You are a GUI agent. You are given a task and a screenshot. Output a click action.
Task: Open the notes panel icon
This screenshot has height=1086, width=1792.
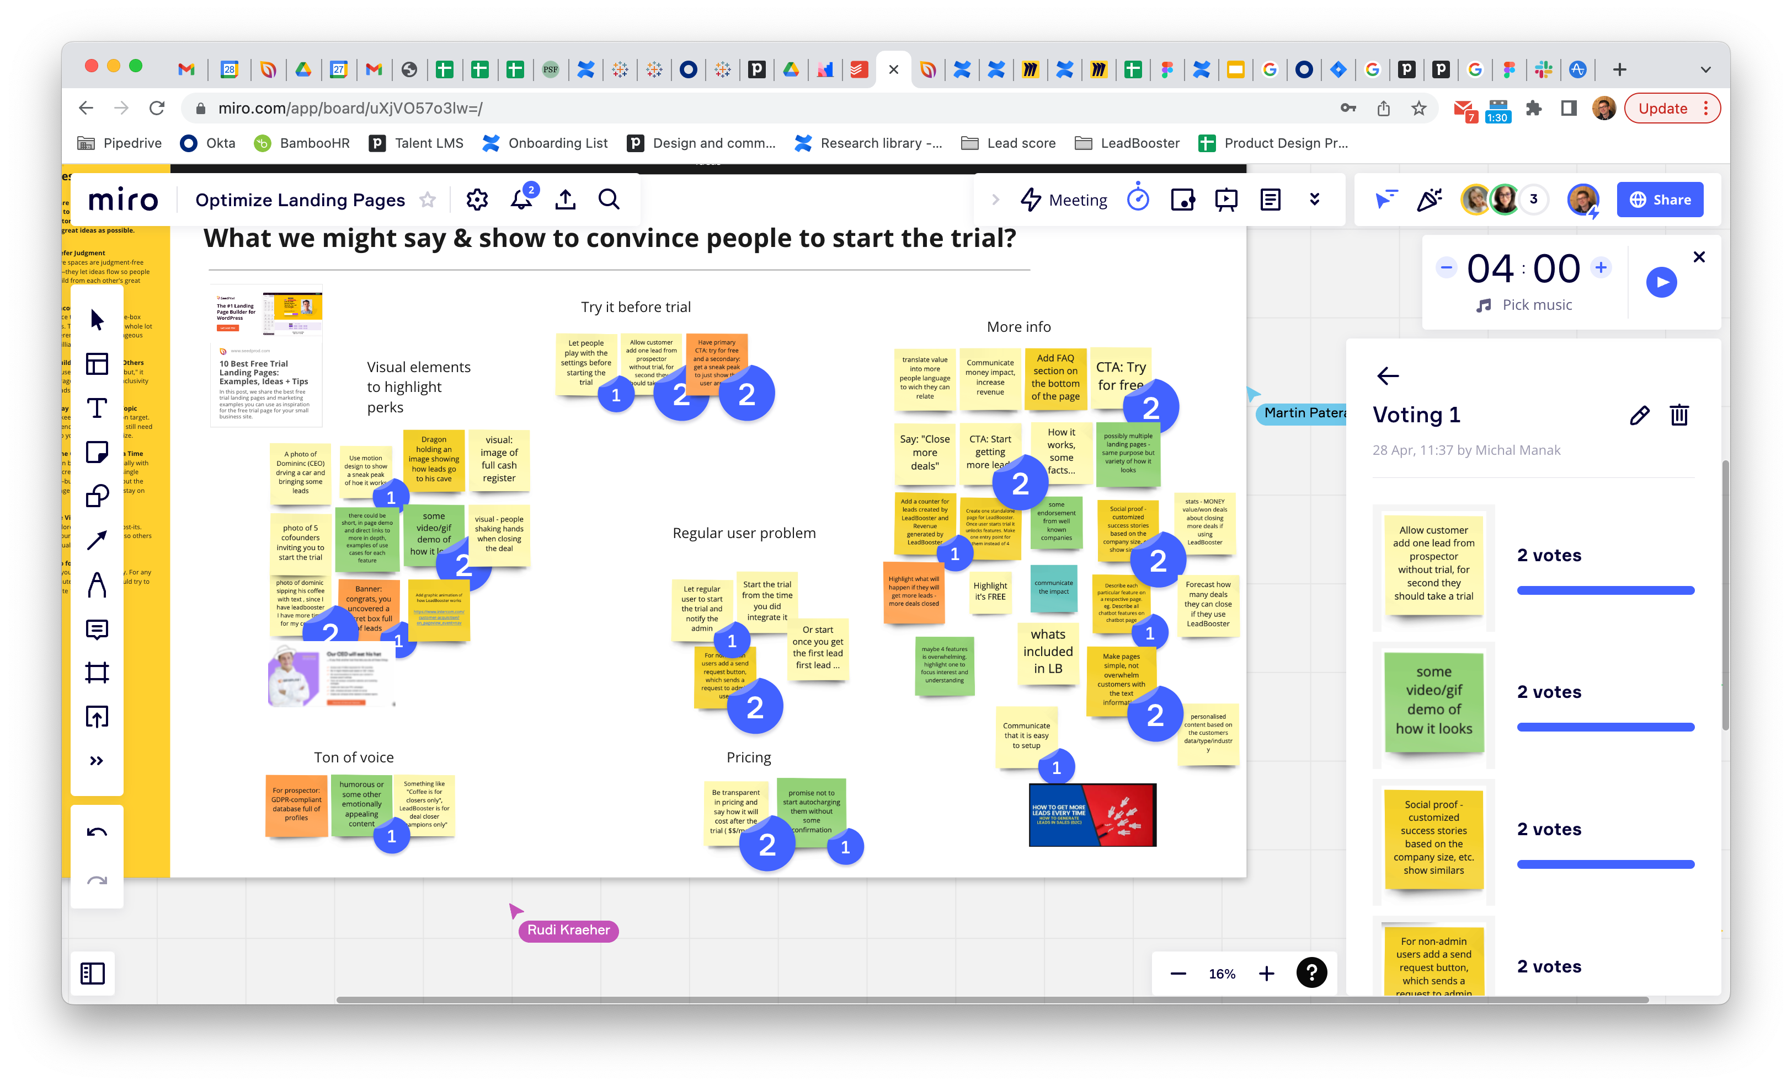[1271, 200]
